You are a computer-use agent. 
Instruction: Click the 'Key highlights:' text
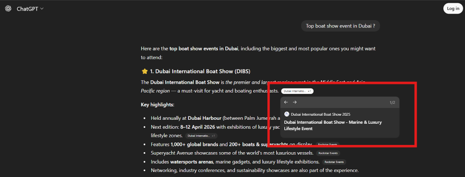pyautogui.click(x=158, y=105)
